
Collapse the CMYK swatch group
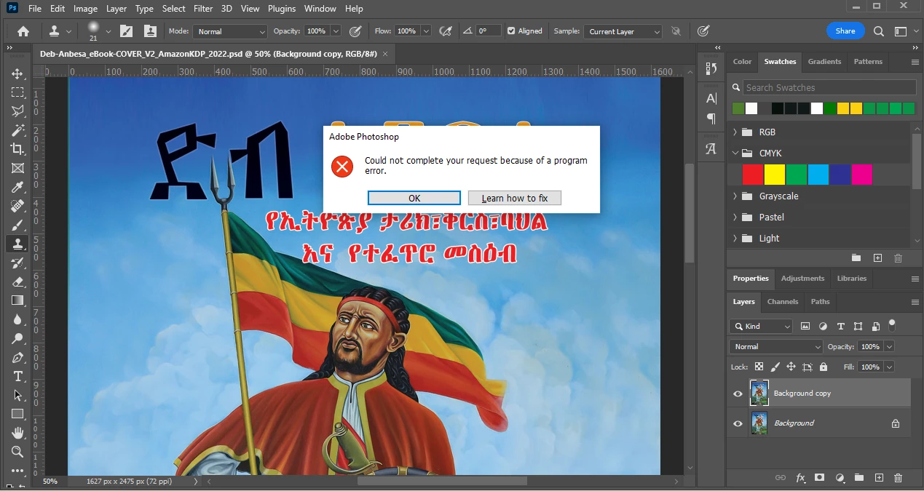[x=735, y=153]
